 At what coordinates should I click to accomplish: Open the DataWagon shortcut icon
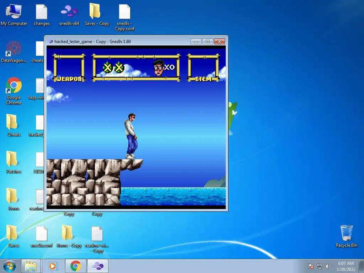click(x=14, y=52)
